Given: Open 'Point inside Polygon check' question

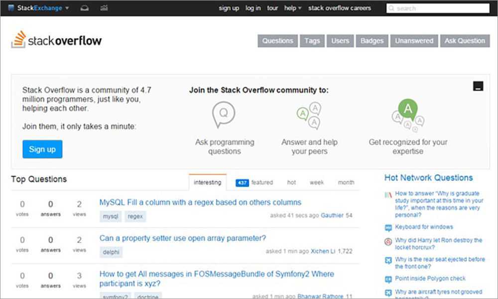Looking at the screenshot, I should tap(430, 279).
